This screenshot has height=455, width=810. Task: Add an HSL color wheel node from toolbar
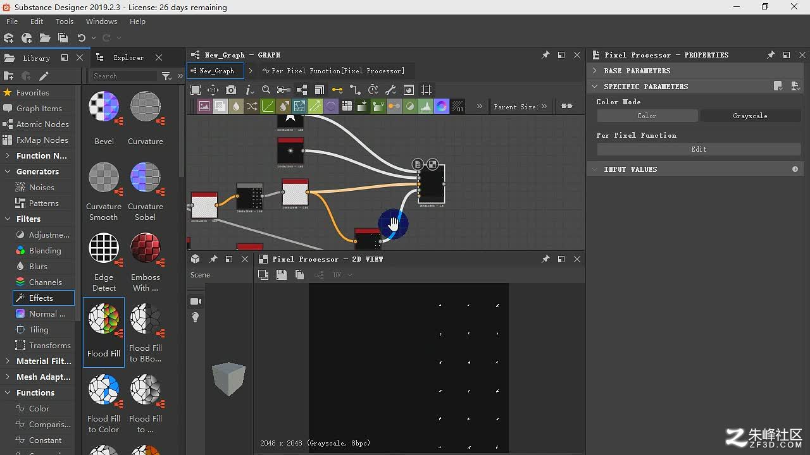click(442, 106)
